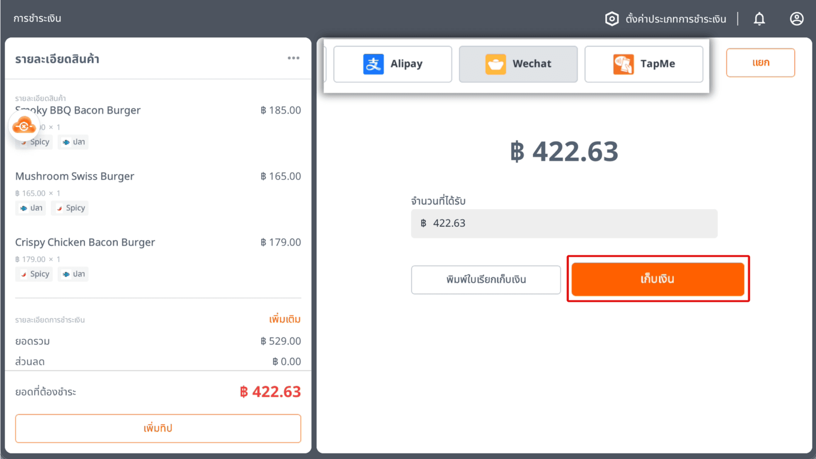Open the user account profile icon
This screenshot has width=816, height=459.
796,19
